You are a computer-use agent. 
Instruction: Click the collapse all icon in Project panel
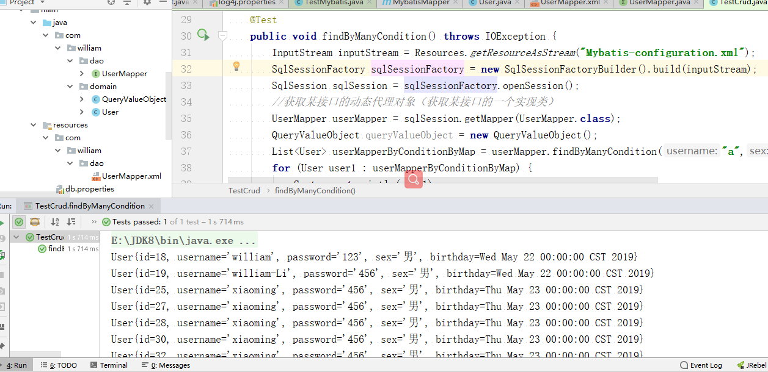(x=128, y=2)
